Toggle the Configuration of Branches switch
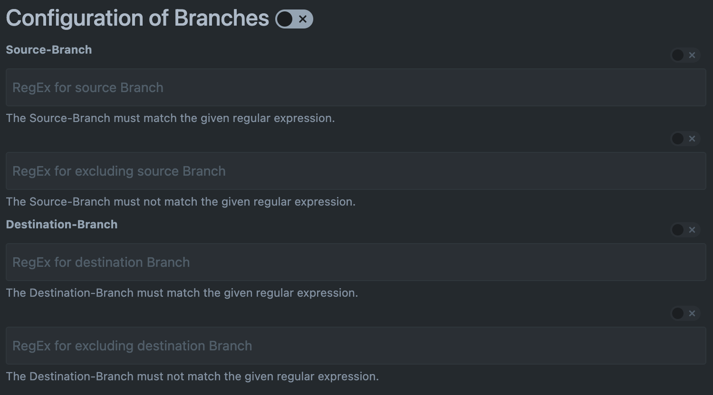Viewport: 713px width, 395px height. pyautogui.click(x=286, y=19)
